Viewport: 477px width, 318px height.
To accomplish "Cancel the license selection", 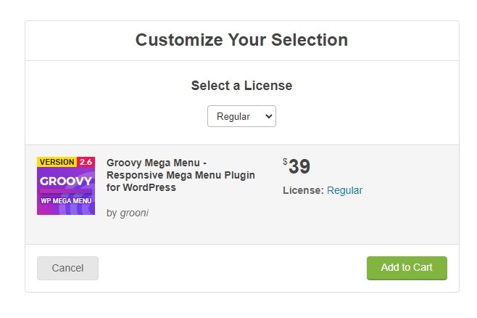I will 67,268.
